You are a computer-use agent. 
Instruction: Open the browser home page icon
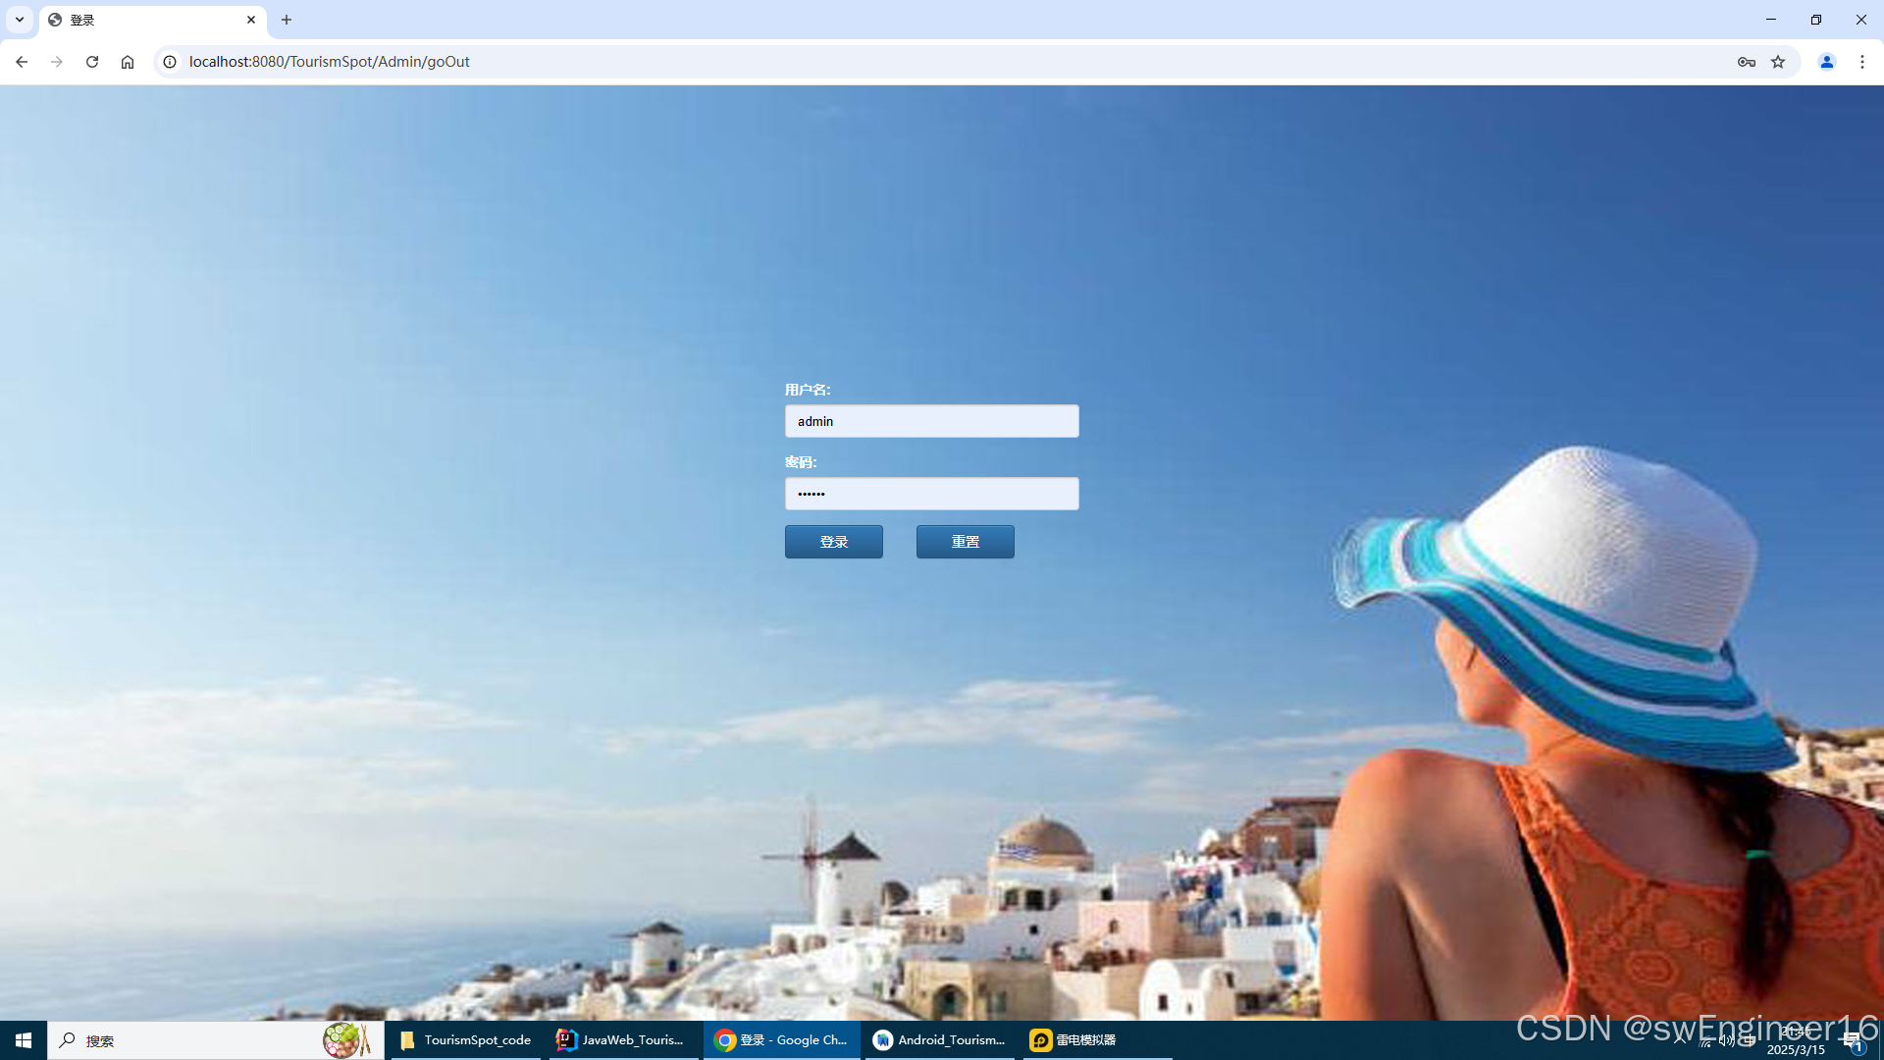tap(128, 62)
